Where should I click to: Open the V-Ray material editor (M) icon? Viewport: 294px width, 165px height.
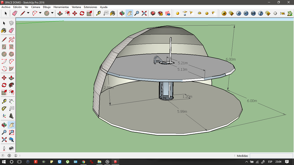224,13
